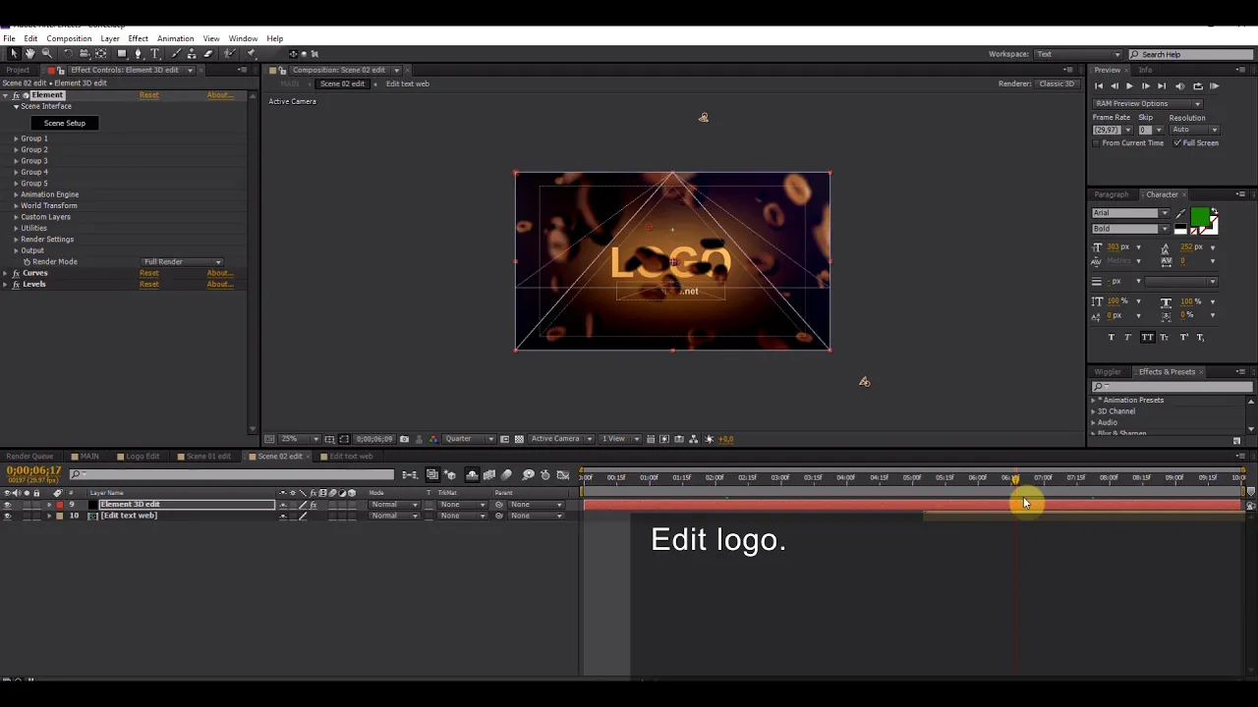Image resolution: width=1258 pixels, height=707 pixels.
Task: Click the green fill color swatch
Action: [x=1199, y=216]
